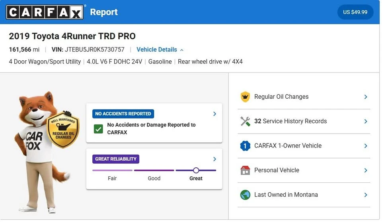Expand Last Owned in Montana chevron
The height and width of the screenshot is (222, 382).
(x=366, y=195)
